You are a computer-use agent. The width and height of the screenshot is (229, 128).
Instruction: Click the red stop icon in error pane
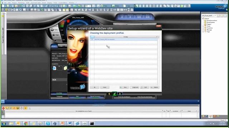(x=3, y=108)
